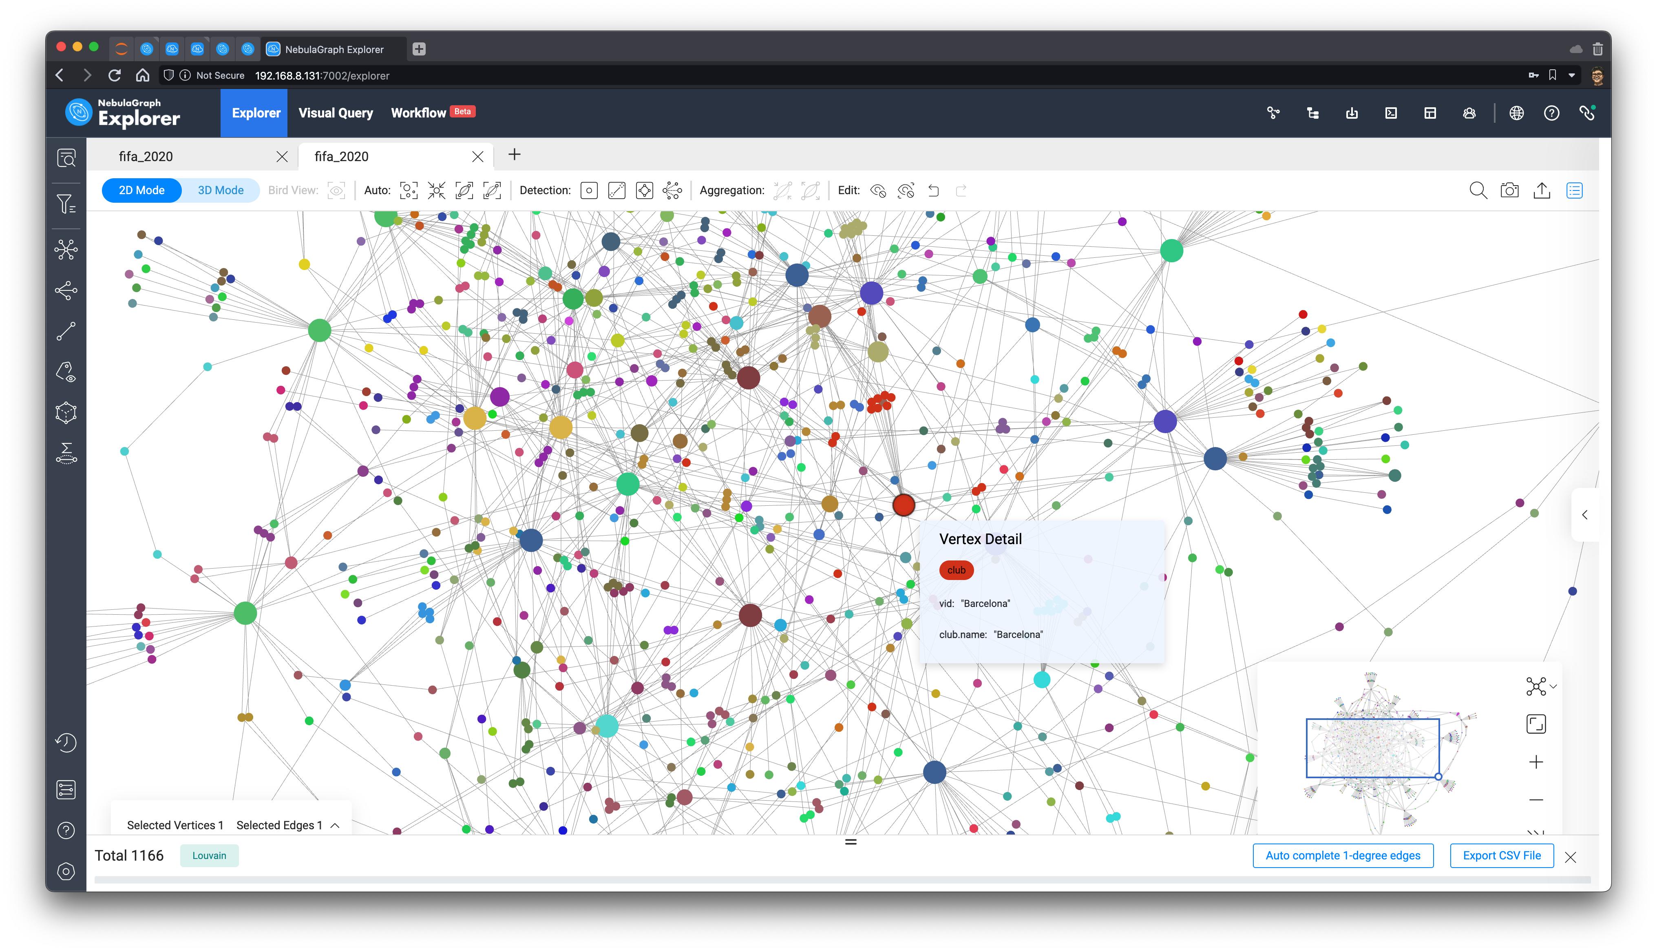This screenshot has width=1657, height=952.
Task: Open the import download header icon
Action: (x=1352, y=113)
